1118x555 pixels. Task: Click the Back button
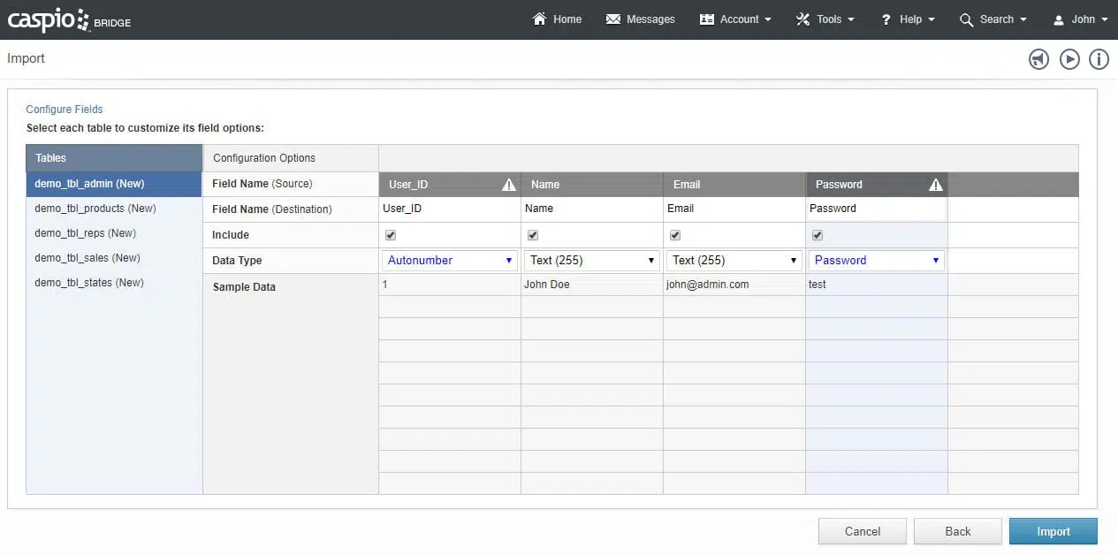[x=957, y=531]
